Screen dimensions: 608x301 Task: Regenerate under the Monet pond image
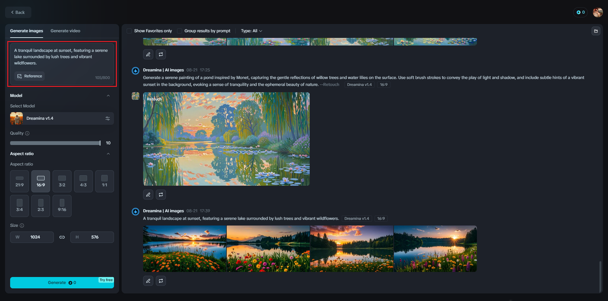tap(161, 194)
